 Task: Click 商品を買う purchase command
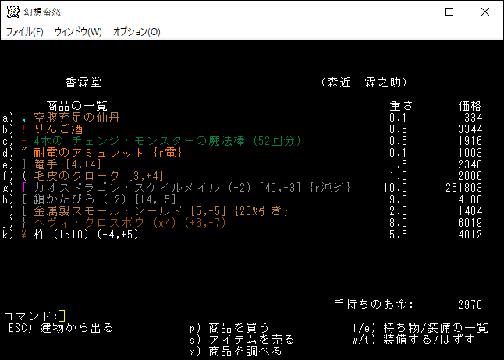pyautogui.click(x=237, y=327)
